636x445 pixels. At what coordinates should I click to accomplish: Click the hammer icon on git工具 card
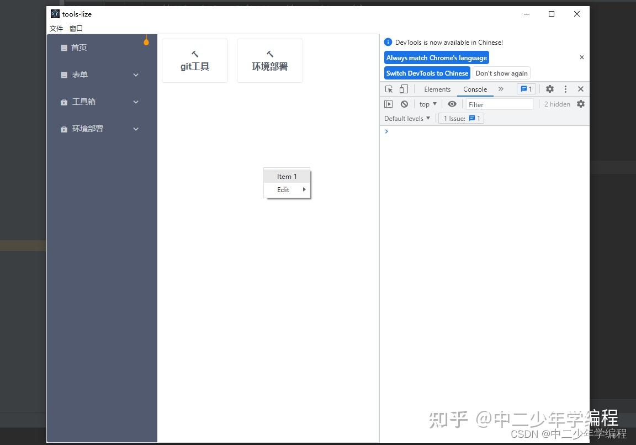pyautogui.click(x=195, y=54)
